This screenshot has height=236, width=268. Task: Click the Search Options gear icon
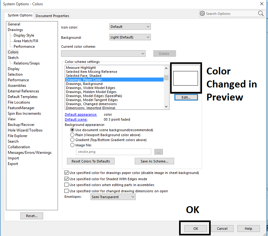[203, 14]
